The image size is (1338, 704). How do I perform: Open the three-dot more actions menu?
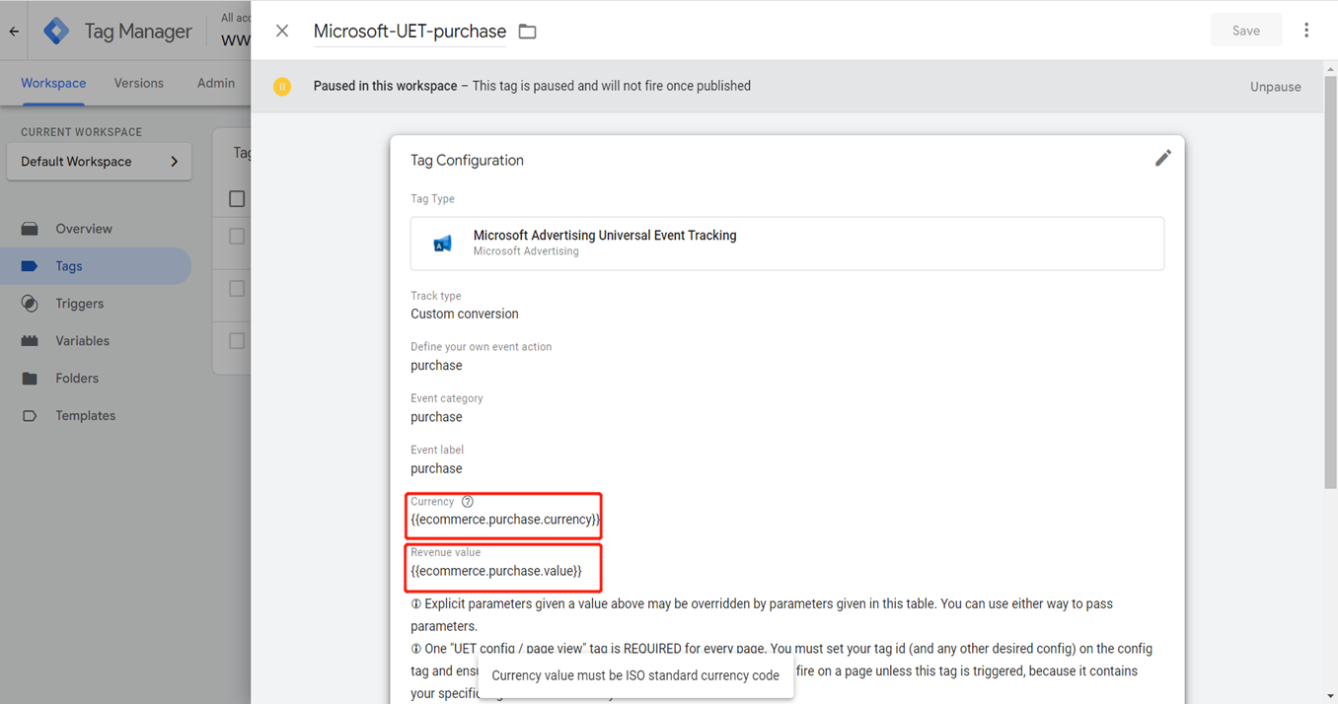1306,31
